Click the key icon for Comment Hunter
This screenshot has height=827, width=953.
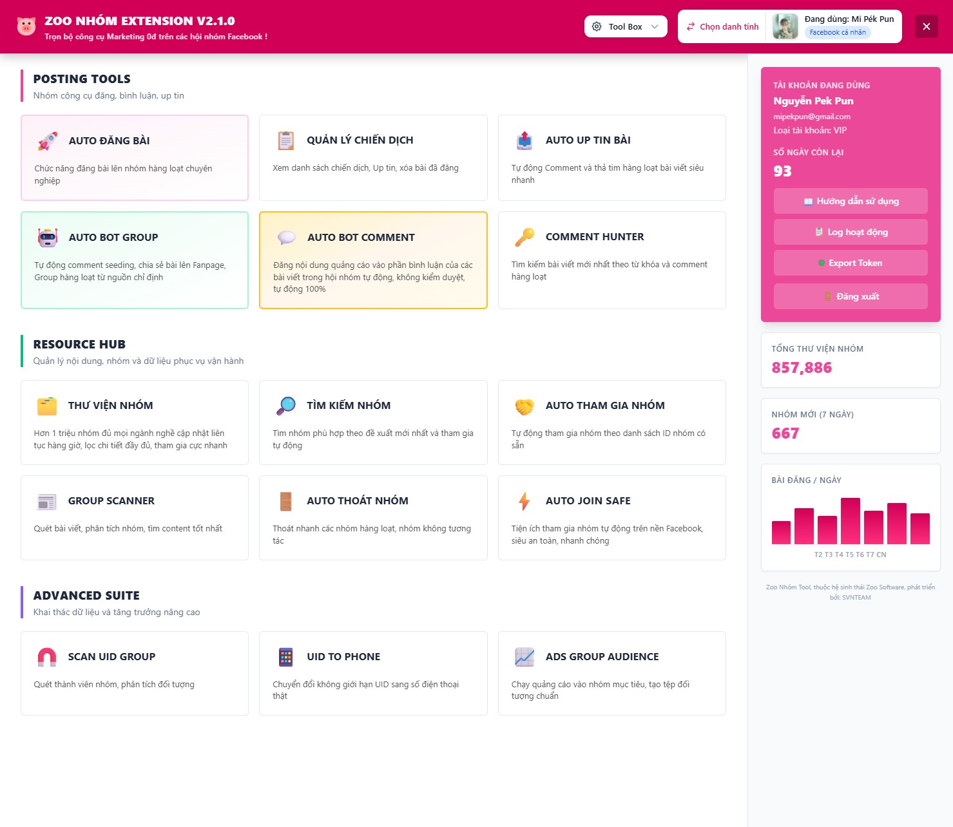pyautogui.click(x=525, y=237)
